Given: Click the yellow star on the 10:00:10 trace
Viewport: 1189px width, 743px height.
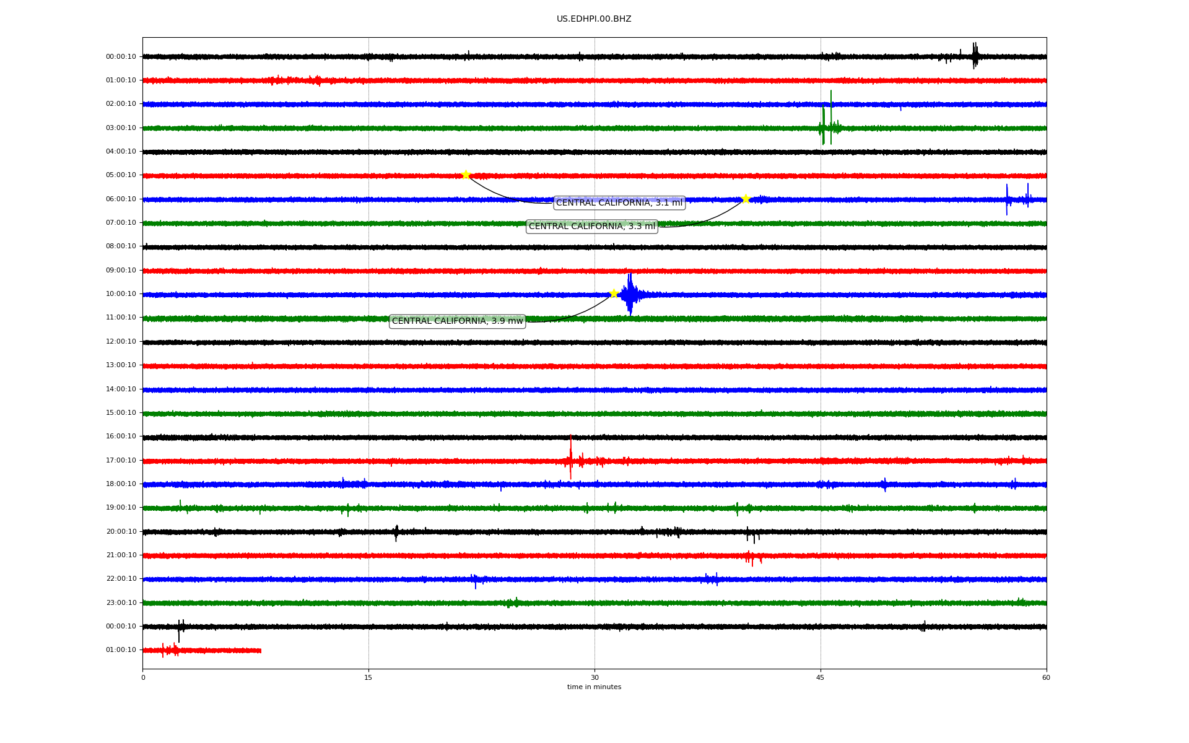Looking at the screenshot, I should coord(614,293).
